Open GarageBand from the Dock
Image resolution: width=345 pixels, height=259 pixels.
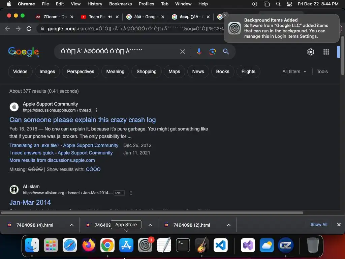coord(202,245)
